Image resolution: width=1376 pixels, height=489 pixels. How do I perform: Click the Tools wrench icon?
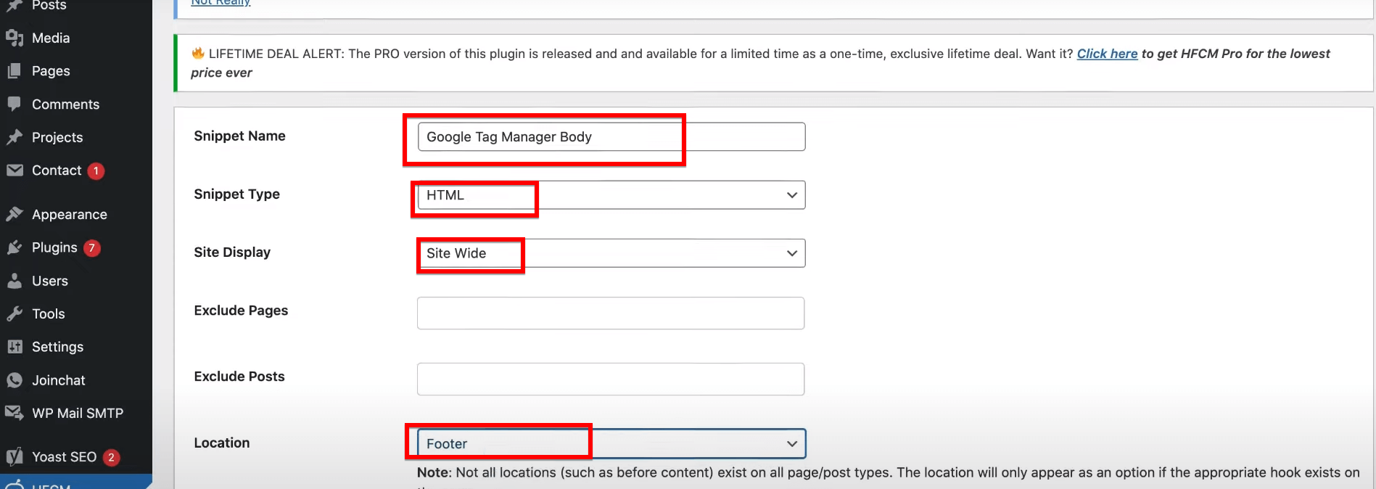pos(15,314)
